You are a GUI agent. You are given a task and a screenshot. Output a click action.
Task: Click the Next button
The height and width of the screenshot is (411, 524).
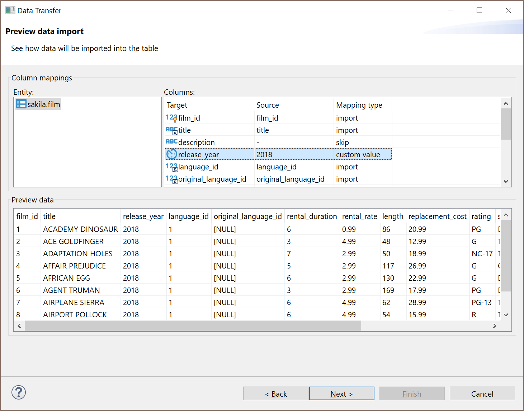(341, 394)
